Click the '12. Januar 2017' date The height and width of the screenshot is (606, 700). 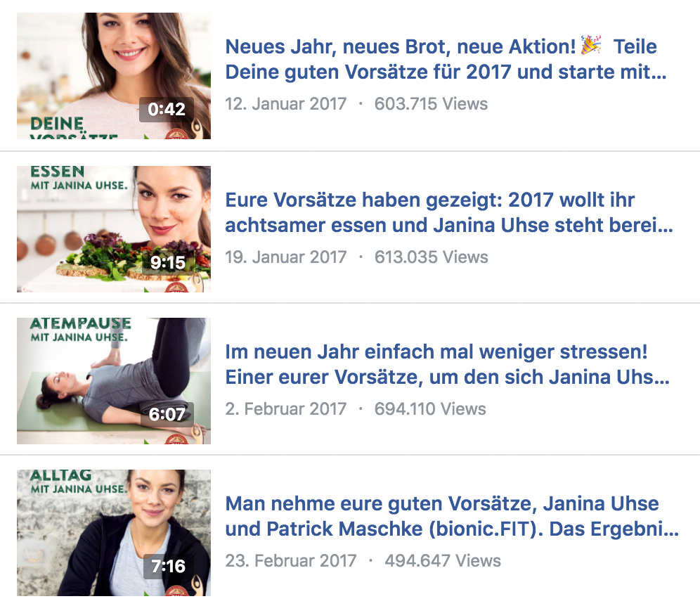(286, 104)
